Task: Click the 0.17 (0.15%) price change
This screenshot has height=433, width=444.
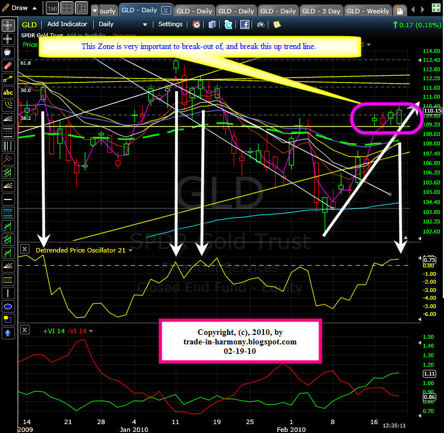Action: pyautogui.click(x=417, y=25)
